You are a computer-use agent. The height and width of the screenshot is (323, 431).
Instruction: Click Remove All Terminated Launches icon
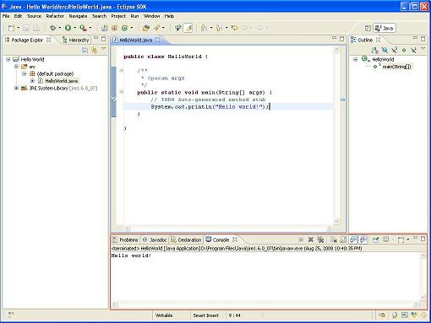coord(320,240)
